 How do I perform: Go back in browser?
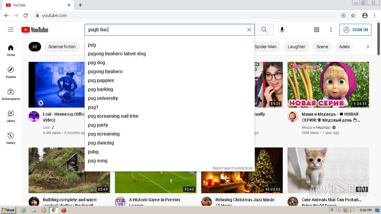[x=7, y=15]
